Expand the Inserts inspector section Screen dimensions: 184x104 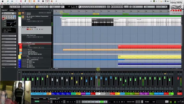[x=9, y=42]
